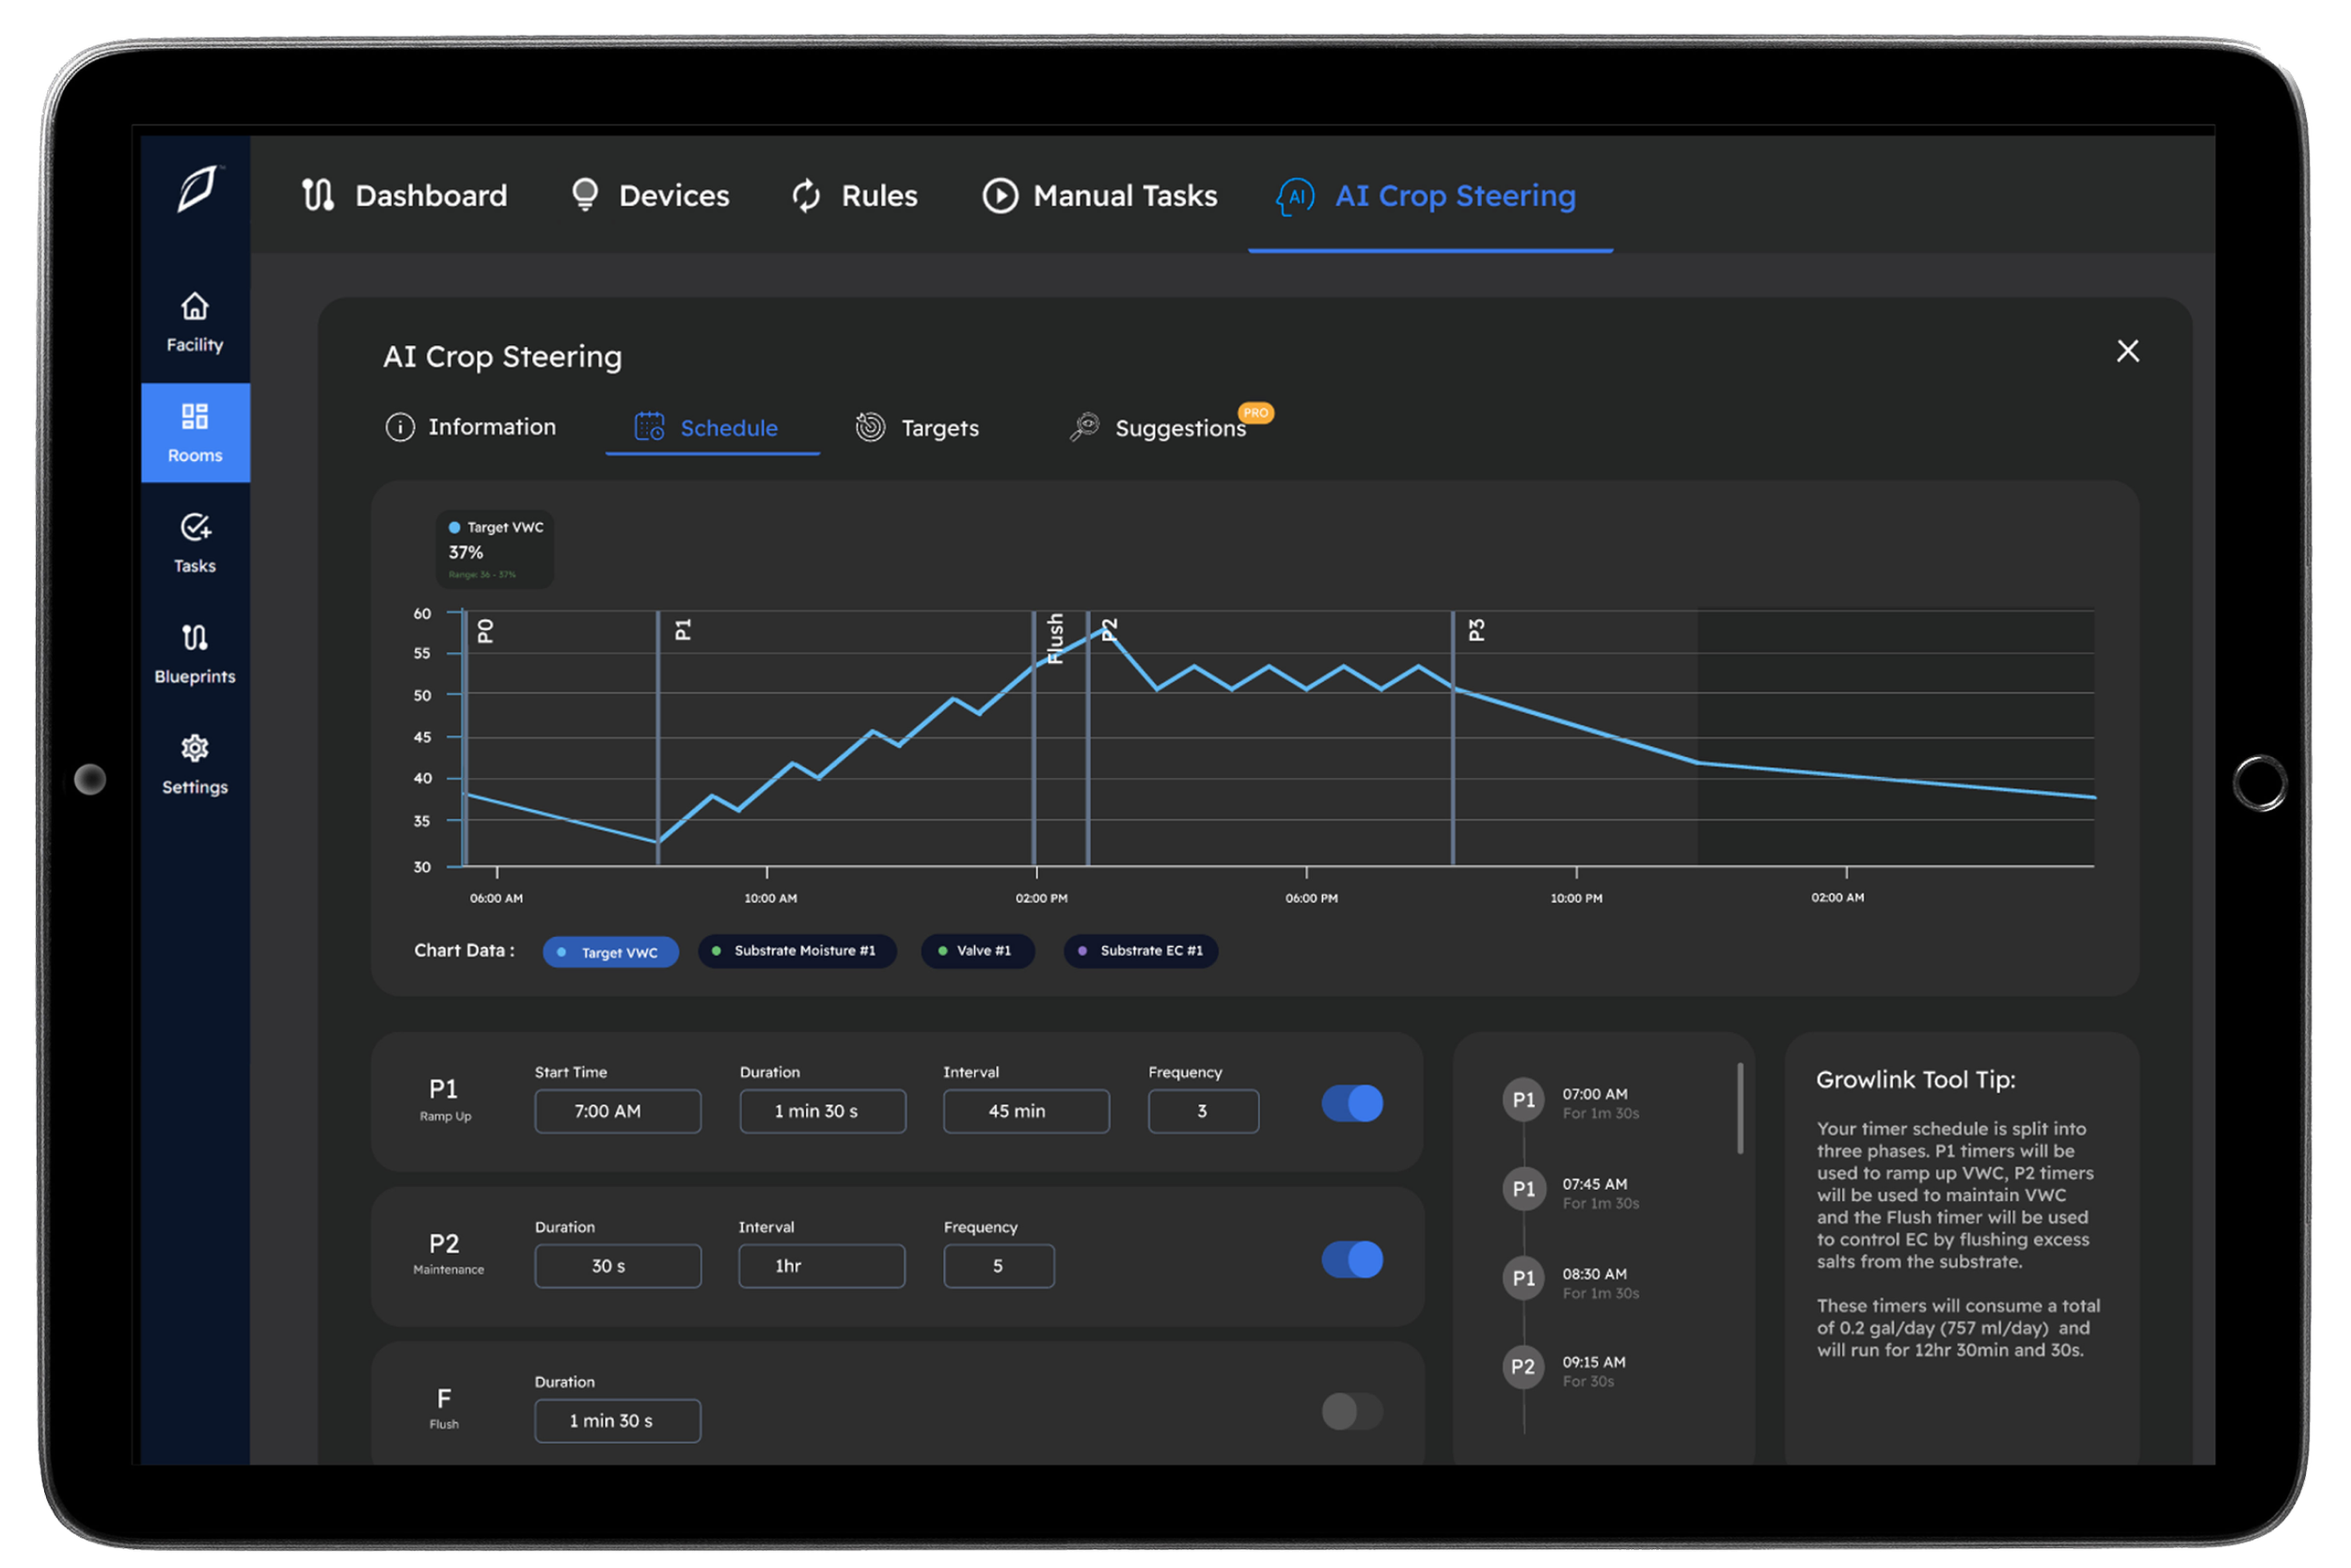Open Blueprints in the sidebar
This screenshot has width=2351, height=1568.
point(195,654)
